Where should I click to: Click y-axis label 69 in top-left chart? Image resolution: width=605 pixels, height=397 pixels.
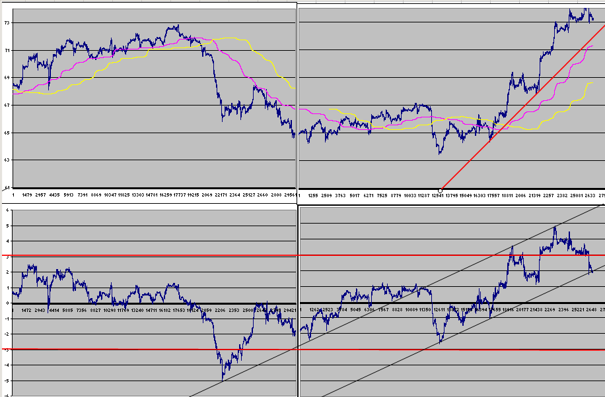7,78
